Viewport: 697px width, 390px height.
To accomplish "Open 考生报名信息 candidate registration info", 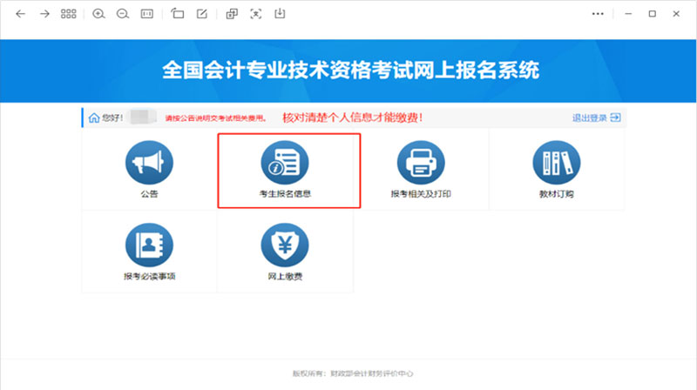I will tap(285, 163).
